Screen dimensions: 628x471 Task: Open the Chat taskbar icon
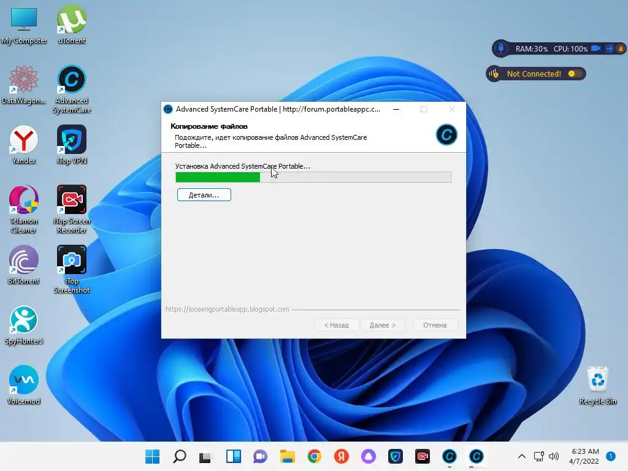click(260, 456)
